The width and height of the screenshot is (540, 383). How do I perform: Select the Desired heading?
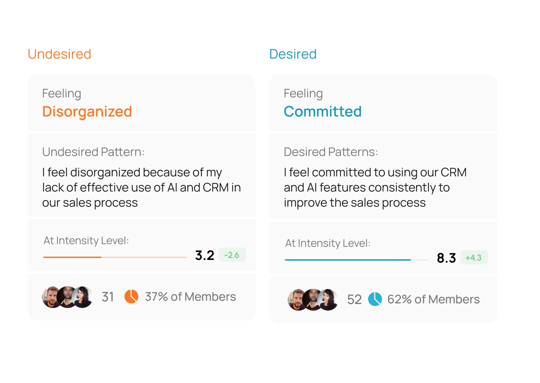293,54
